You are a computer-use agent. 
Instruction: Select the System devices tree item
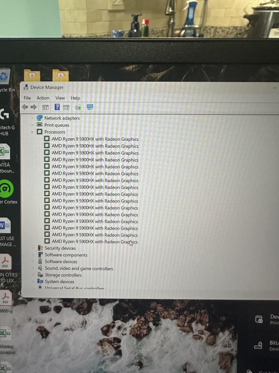point(59,281)
